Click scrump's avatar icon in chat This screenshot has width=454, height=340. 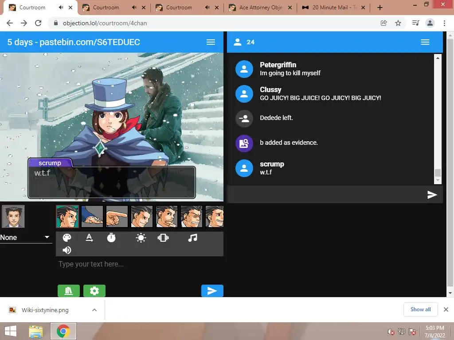point(244,168)
